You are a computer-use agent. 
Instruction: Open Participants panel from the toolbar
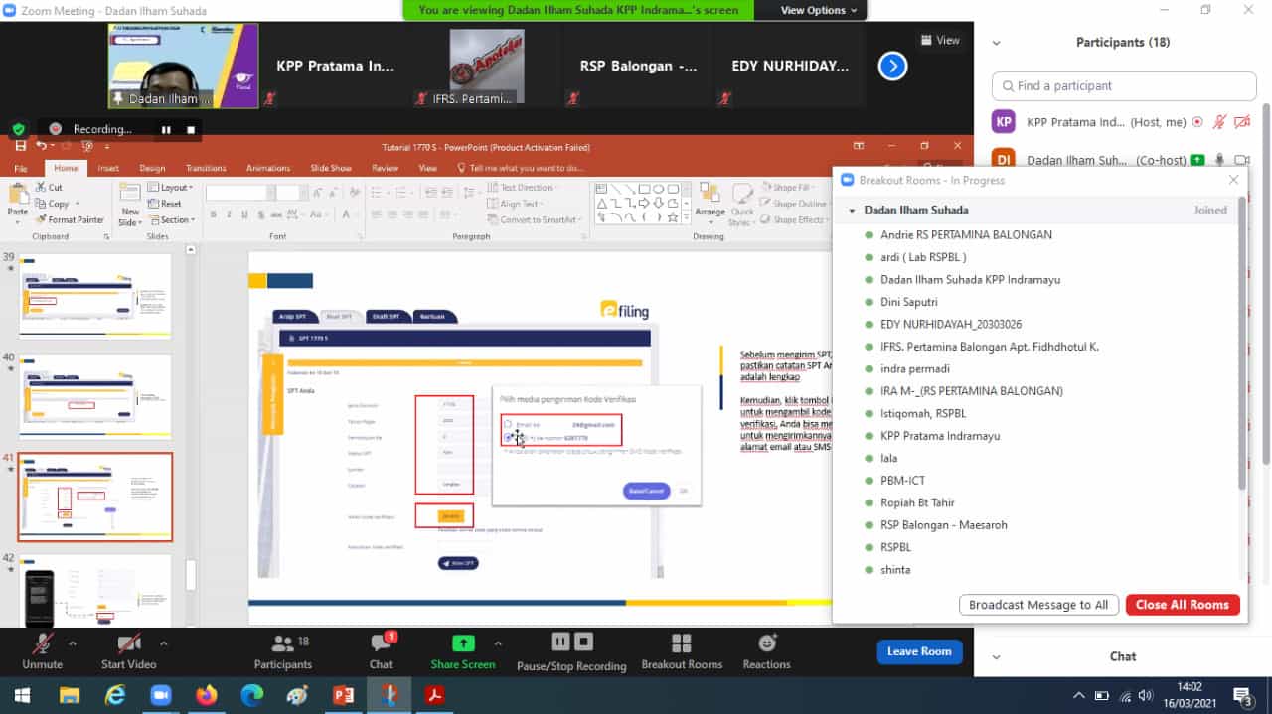[x=282, y=643]
